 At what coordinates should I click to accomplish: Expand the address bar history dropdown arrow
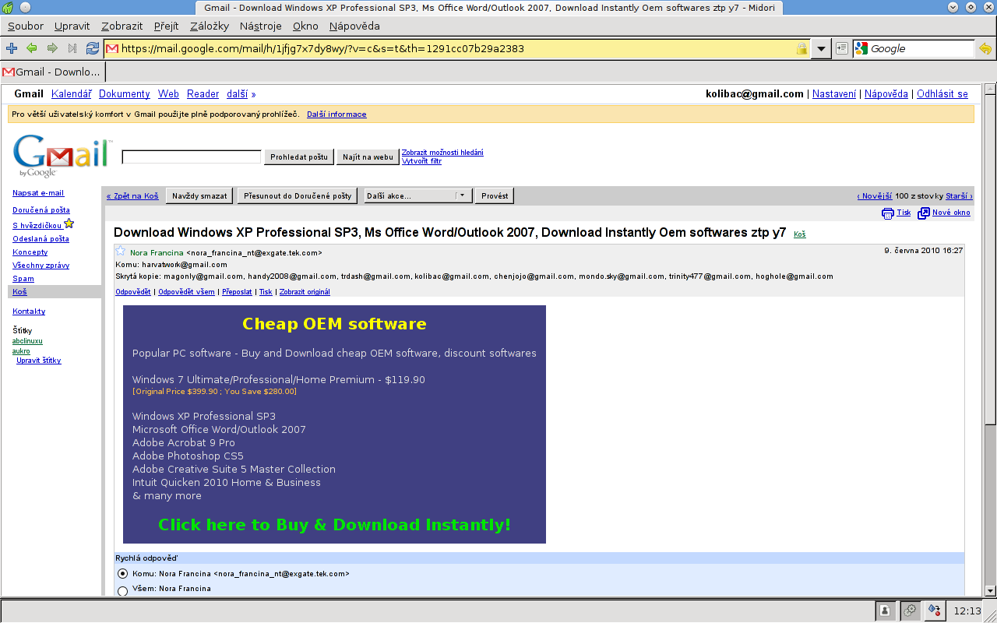(x=821, y=48)
